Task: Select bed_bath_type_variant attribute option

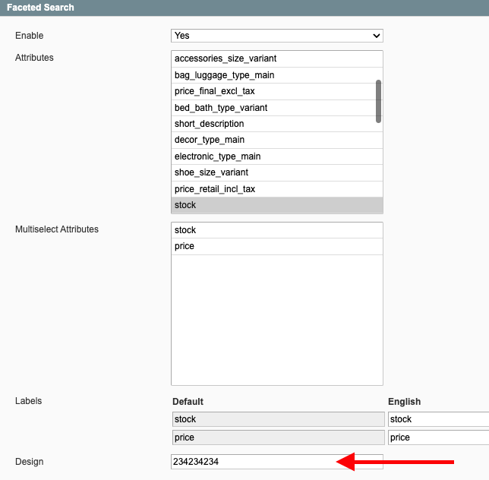Action: [x=274, y=108]
